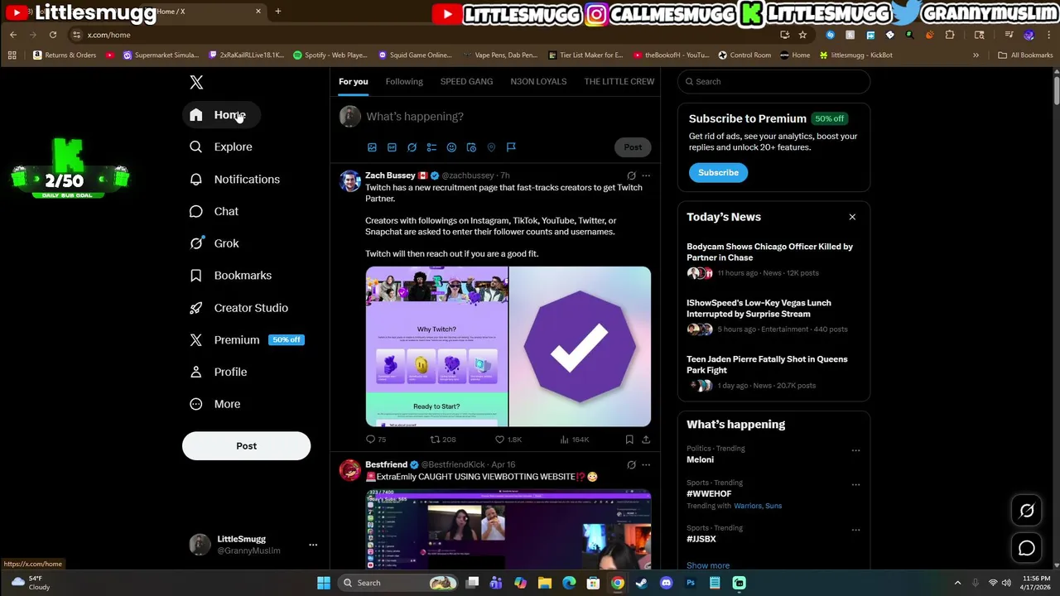Reload the page in browser toolbar
This screenshot has height=596, width=1060.
pos(53,35)
